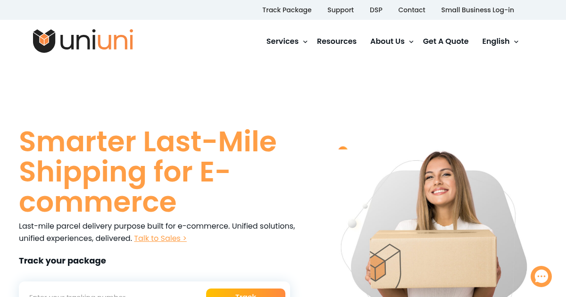Open Track Package in top bar

click(x=287, y=10)
